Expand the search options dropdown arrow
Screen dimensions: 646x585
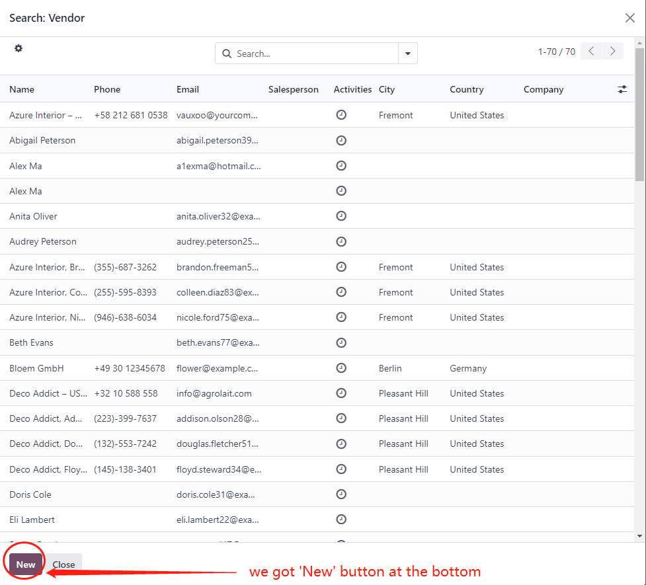(x=407, y=54)
